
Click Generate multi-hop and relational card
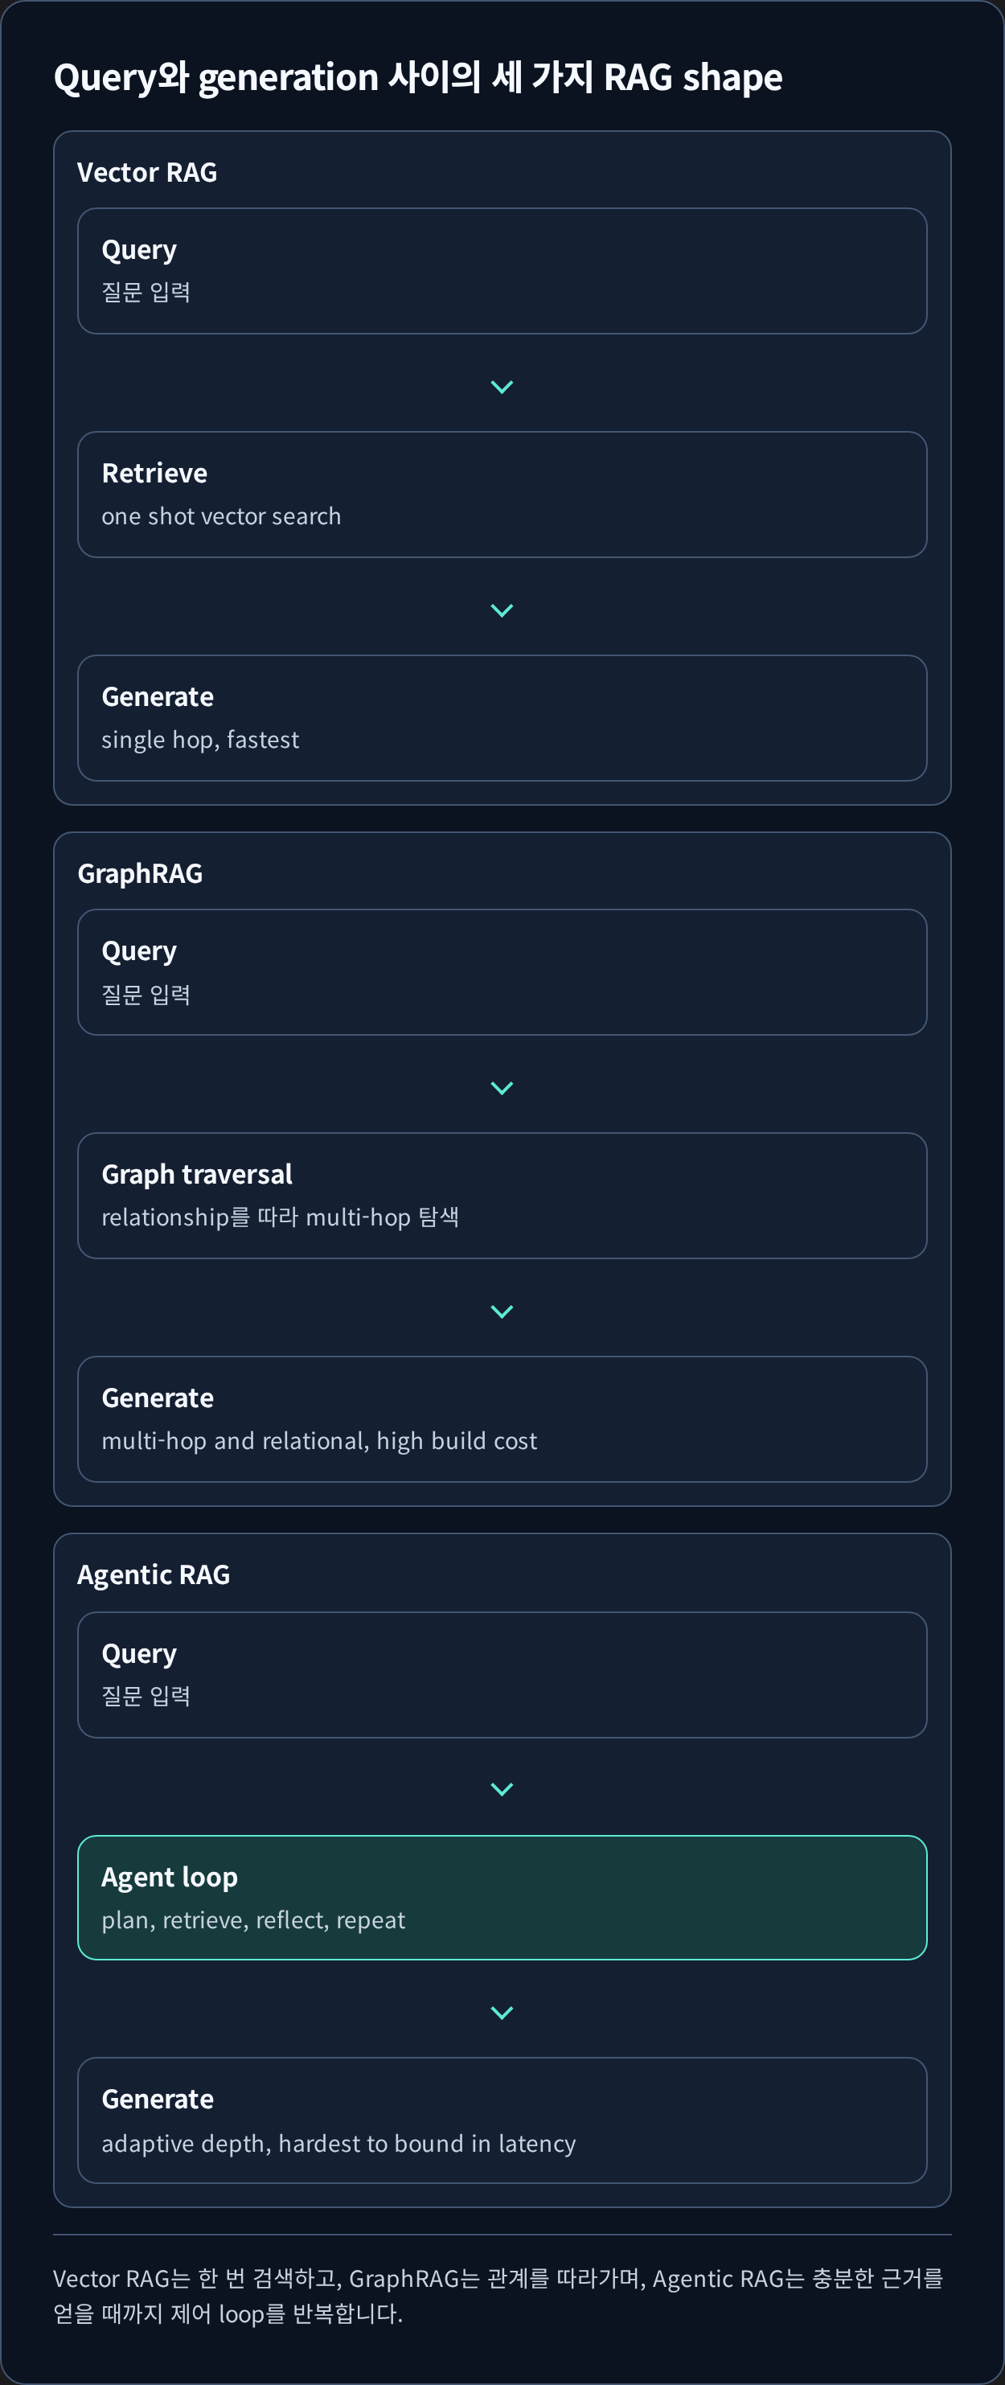pyautogui.click(x=503, y=1419)
